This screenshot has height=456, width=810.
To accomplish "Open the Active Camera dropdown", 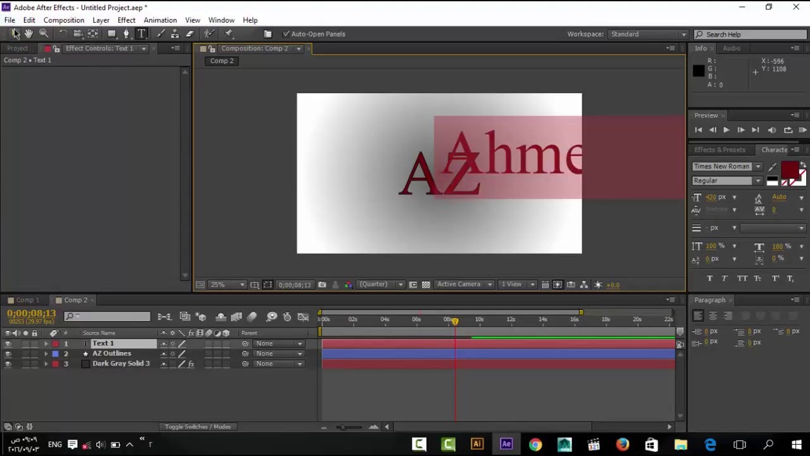I will pos(464,285).
